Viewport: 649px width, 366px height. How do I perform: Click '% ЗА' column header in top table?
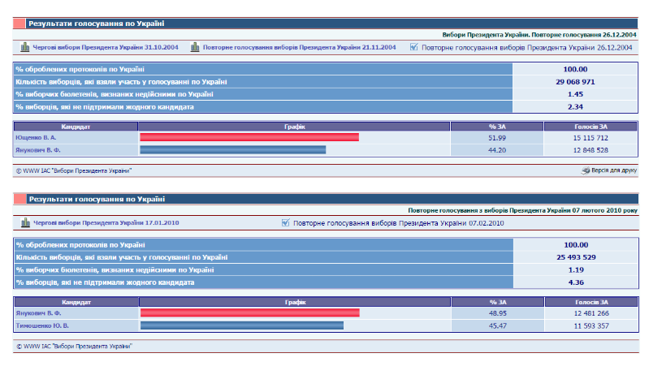point(497,127)
